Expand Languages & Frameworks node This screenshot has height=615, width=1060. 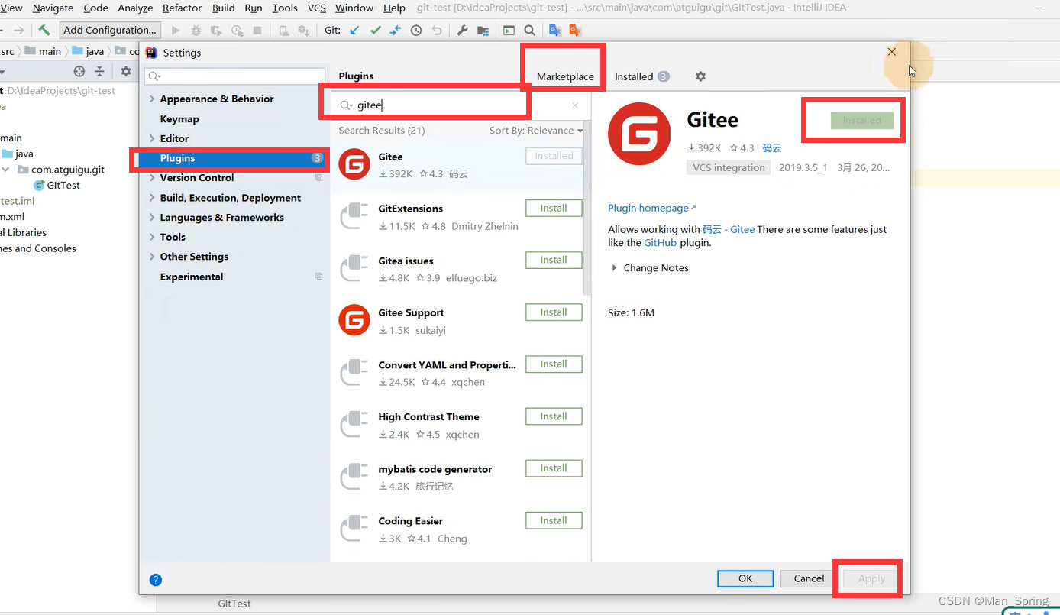(x=152, y=217)
